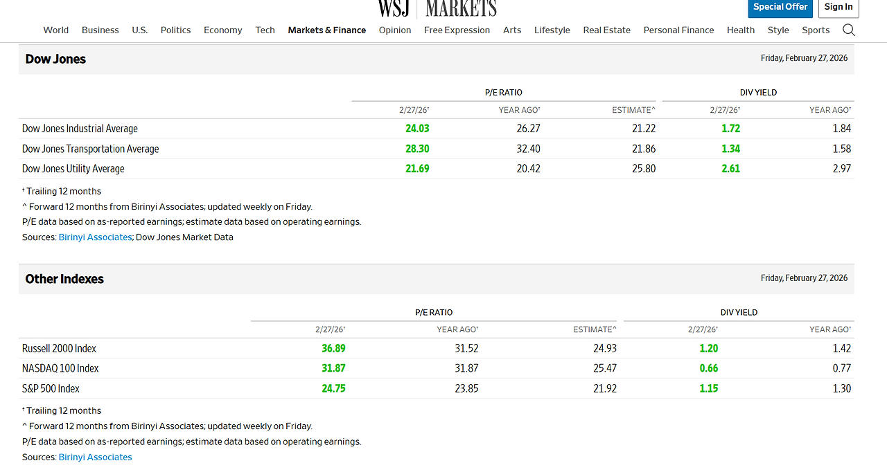The height and width of the screenshot is (472, 887).
Task: Click the 31.52 year-ago P/E value
Action: 466,349
